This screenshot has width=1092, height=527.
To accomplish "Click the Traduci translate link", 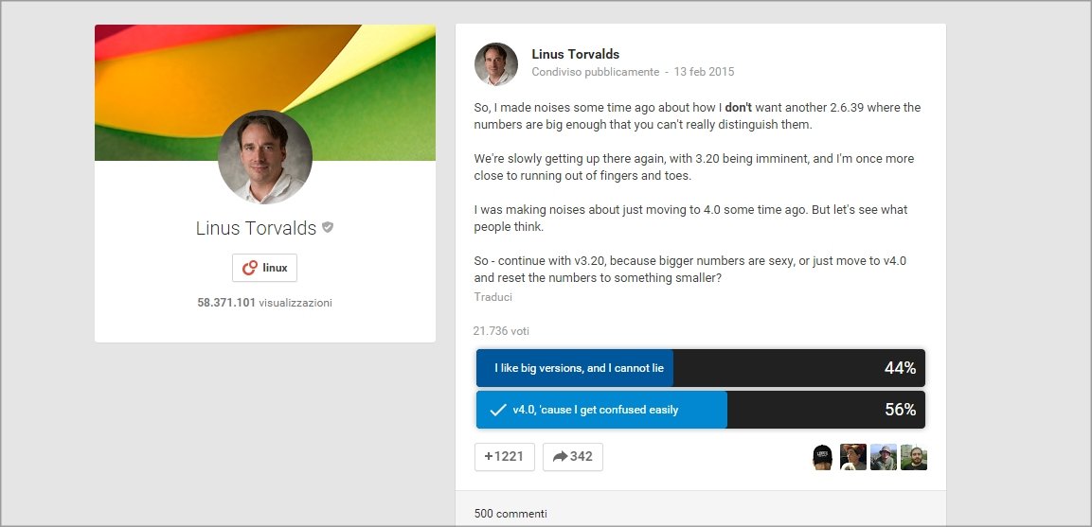I will click(x=493, y=296).
